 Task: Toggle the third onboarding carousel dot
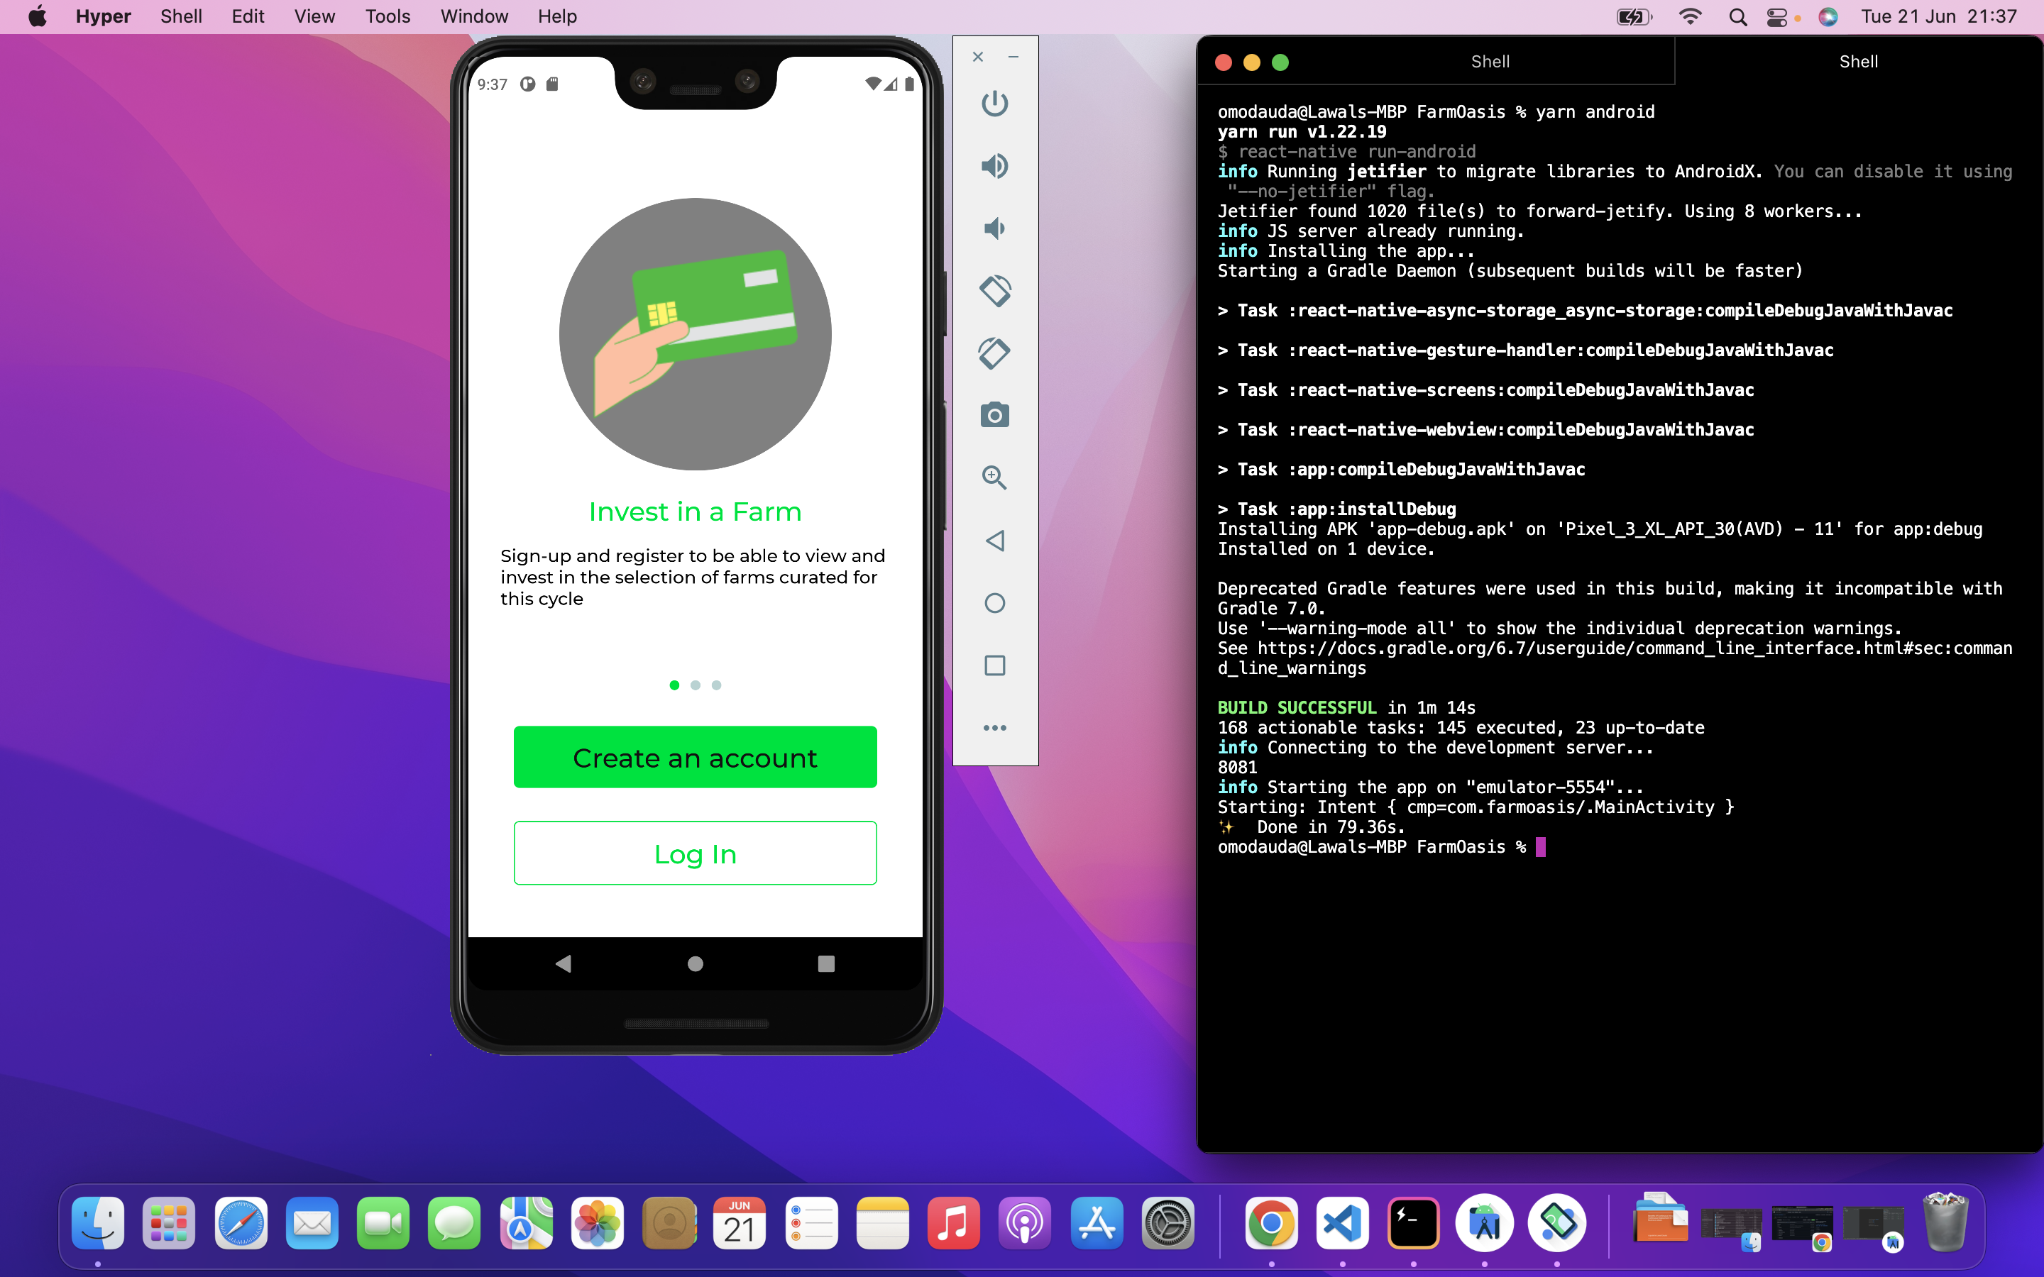[717, 685]
